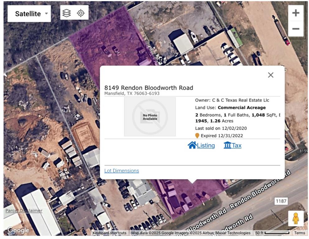The image size is (309, 239).
Task: Show Keyboard shortcuts for the map
Action: pyautogui.click(x=109, y=233)
